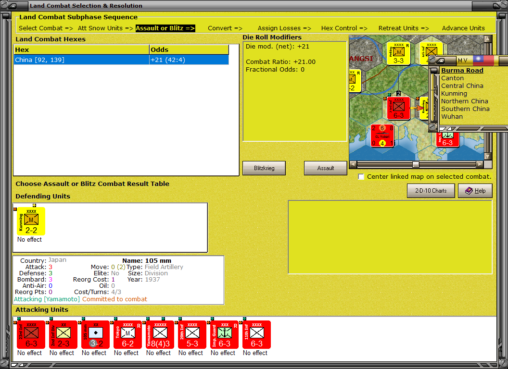Select the 23rd Inf 6-3 attacking counter
Viewport: 508px width, 369px height.
[30, 335]
